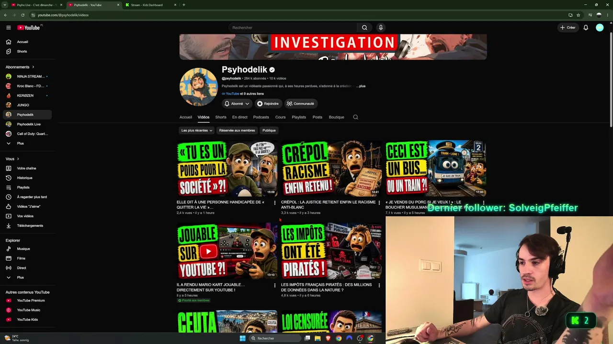This screenshot has height=344, width=613.
Task: Open options menu for personne handicapée video
Action: [275, 203]
